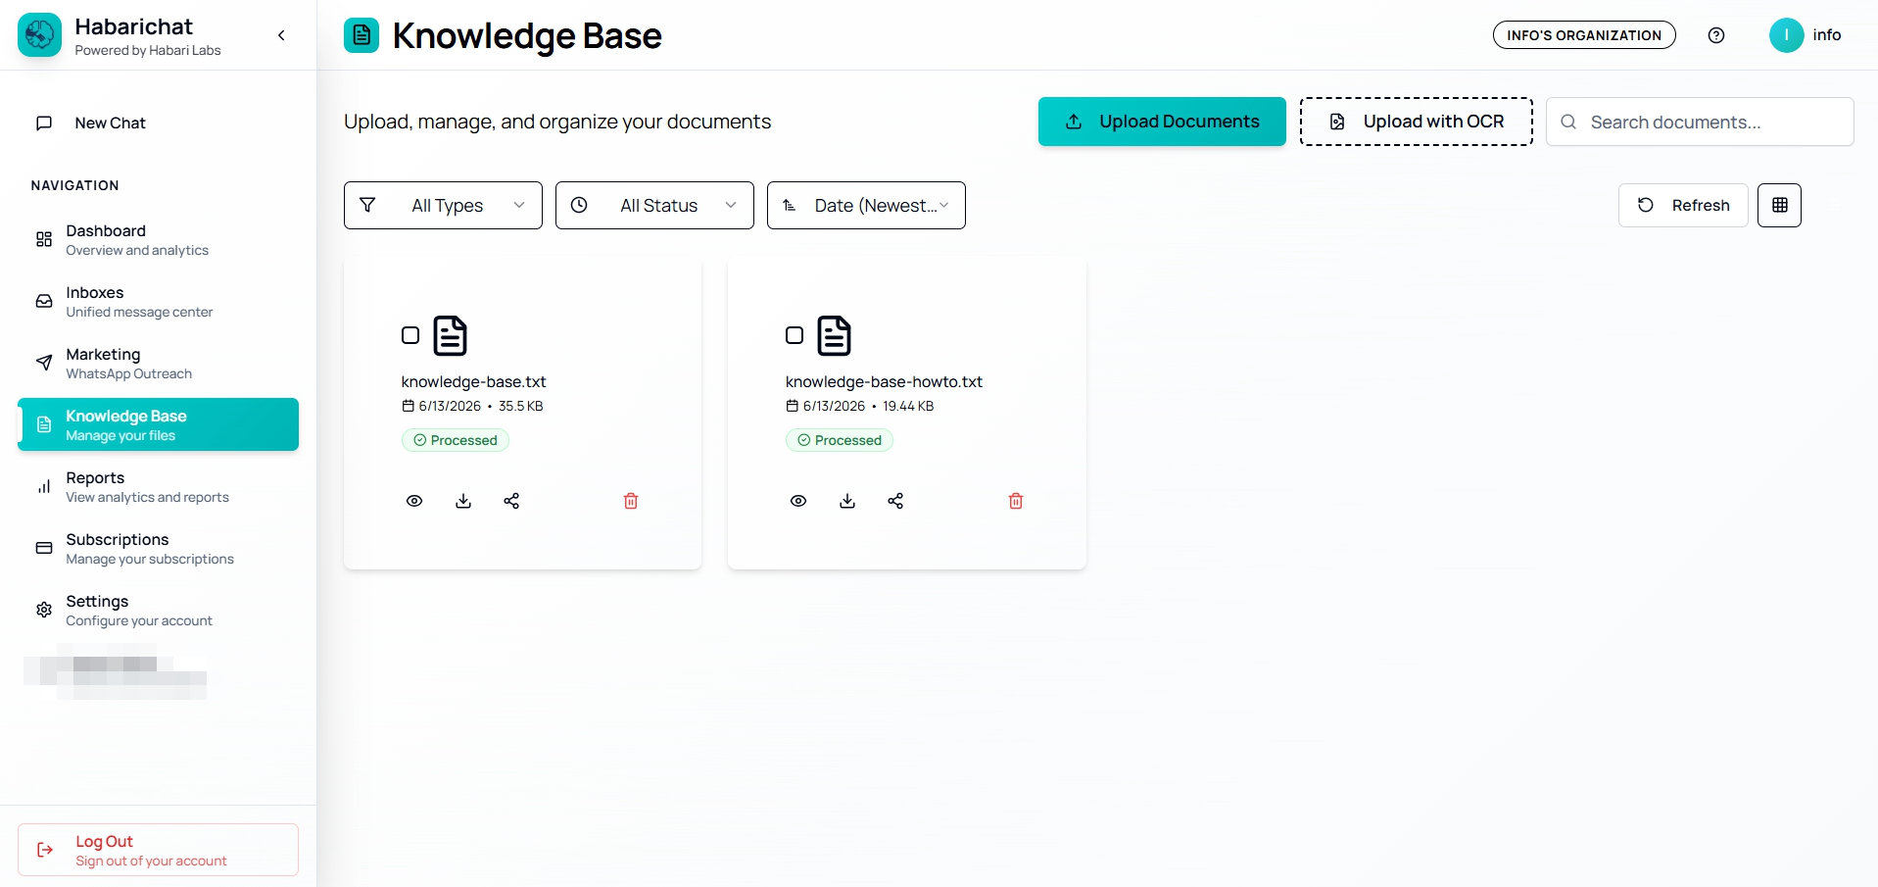Viewport: 1878px width, 887px height.
Task: Click the clock icon in All Status
Action: point(579,205)
